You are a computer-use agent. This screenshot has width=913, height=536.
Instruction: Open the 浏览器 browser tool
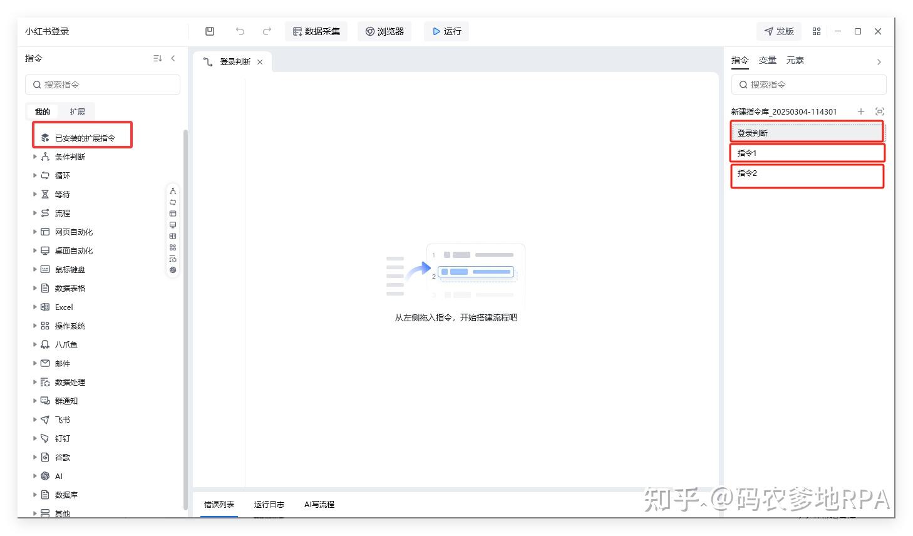pyautogui.click(x=384, y=31)
